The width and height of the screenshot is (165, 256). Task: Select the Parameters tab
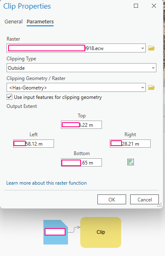coord(40,22)
